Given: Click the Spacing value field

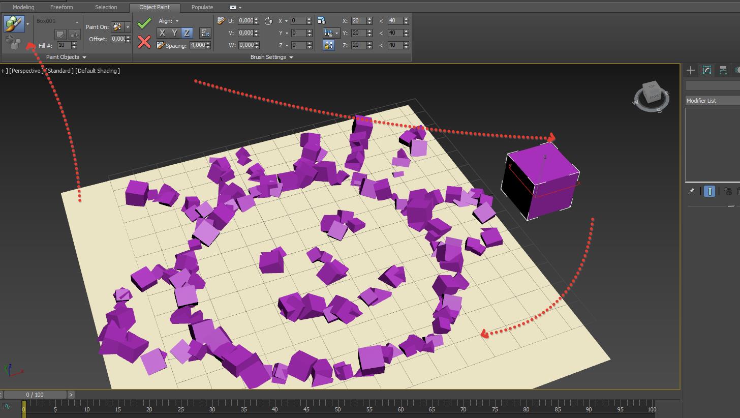Looking at the screenshot, I should pyautogui.click(x=197, y=45).
